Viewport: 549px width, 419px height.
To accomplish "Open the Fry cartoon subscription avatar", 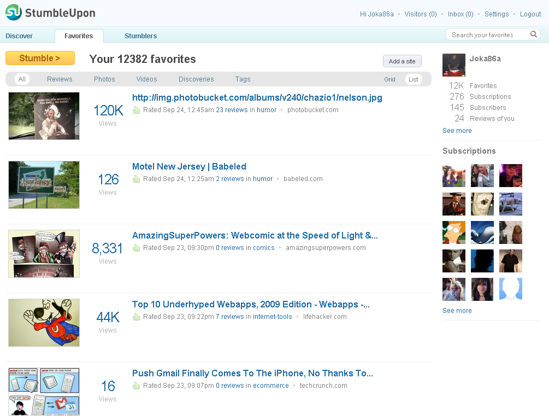I will 454,232.
